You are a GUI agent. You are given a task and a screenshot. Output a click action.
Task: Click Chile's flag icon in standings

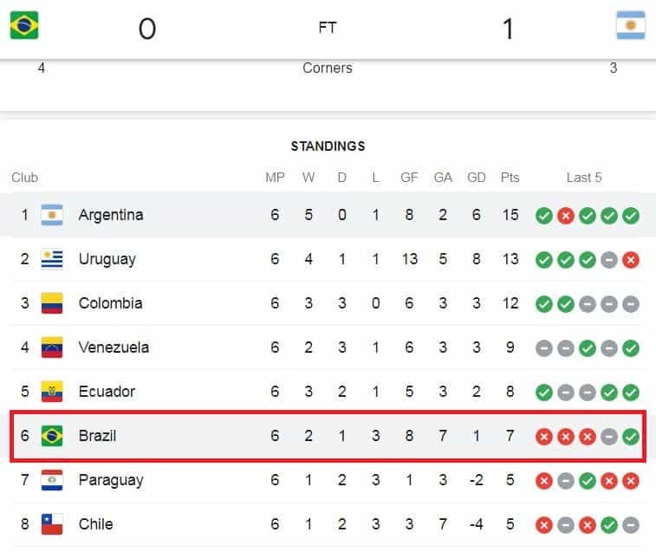(52, 524)
